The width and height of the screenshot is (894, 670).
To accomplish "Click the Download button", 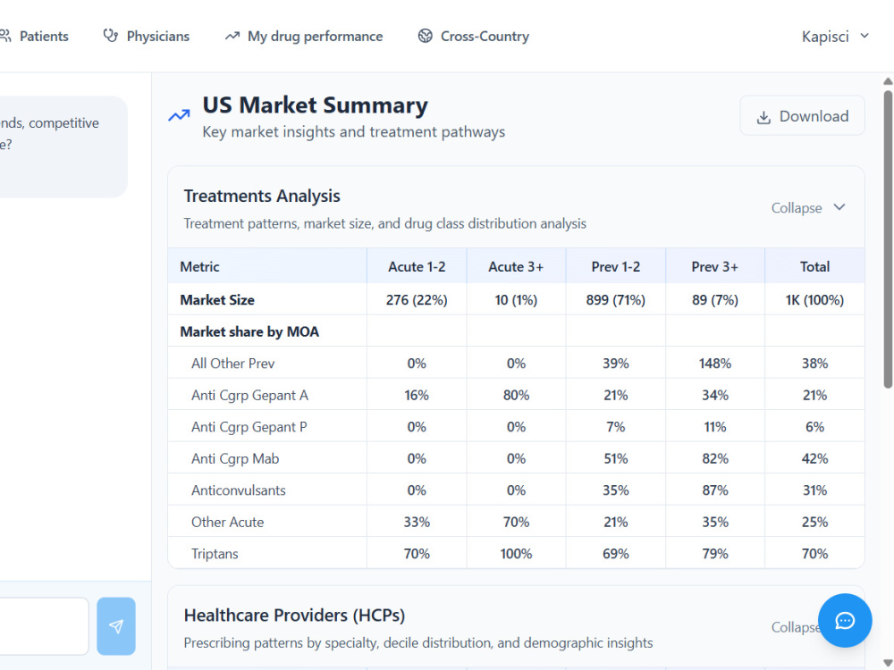I will [802, 115].
